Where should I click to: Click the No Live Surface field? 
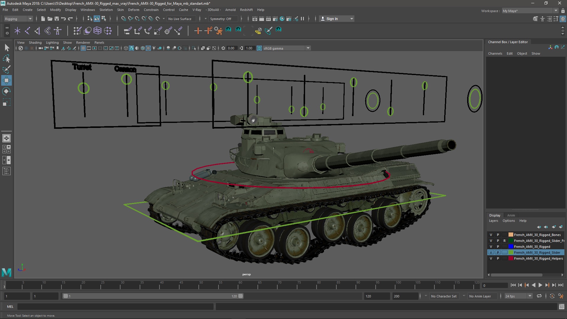(180, 19)
